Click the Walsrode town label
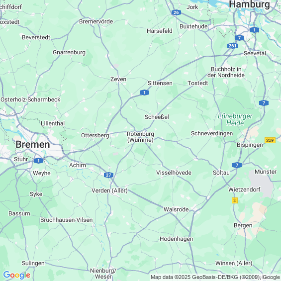Viewport: 281px width, 281px height. [x=176, y=209]
